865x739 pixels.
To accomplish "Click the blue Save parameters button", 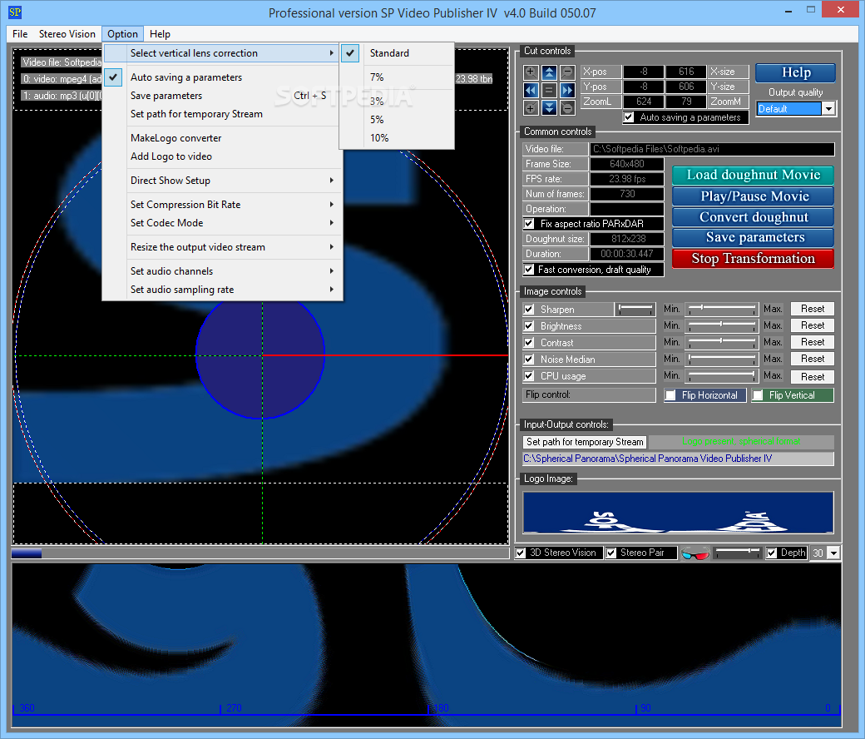I will coord(753,237).
